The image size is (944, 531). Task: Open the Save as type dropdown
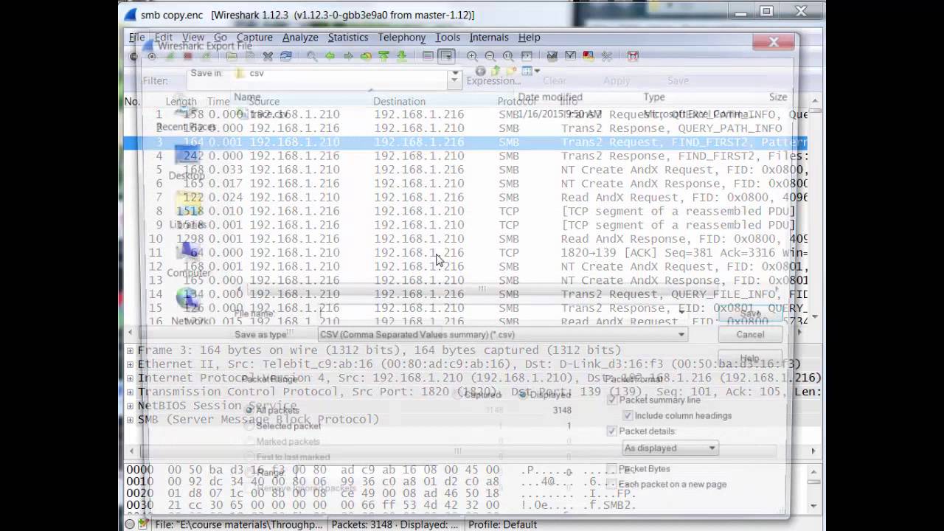[502, 334]
